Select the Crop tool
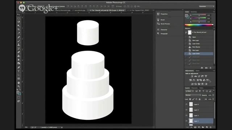Screen dimensions: 232x130 pyautogui.click(x=18, y=30)
